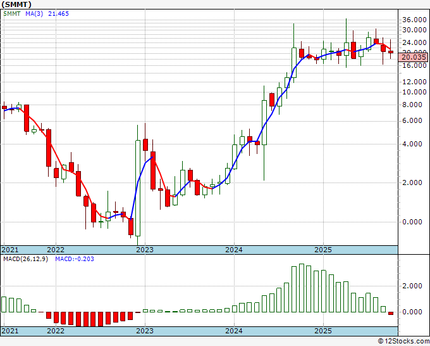Click the last red MACD histogram bar
The image size is (430, 346).
pos(390,313)
